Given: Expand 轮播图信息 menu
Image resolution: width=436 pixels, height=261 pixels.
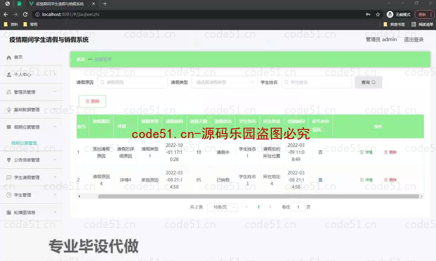Looking at the screenshot, I should (x=31, y=212).
